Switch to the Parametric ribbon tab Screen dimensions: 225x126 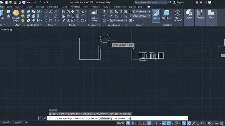[x=53, y=7]
